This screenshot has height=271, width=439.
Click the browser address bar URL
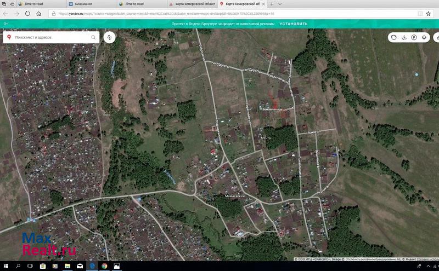(165, 14)
